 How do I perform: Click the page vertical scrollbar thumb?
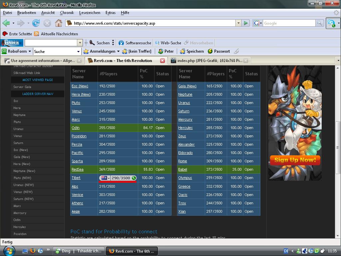coord(338,147)
